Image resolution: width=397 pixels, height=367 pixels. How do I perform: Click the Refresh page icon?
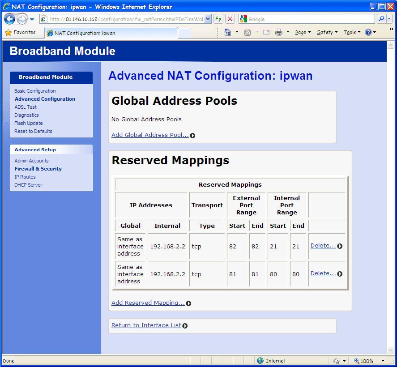218,19
